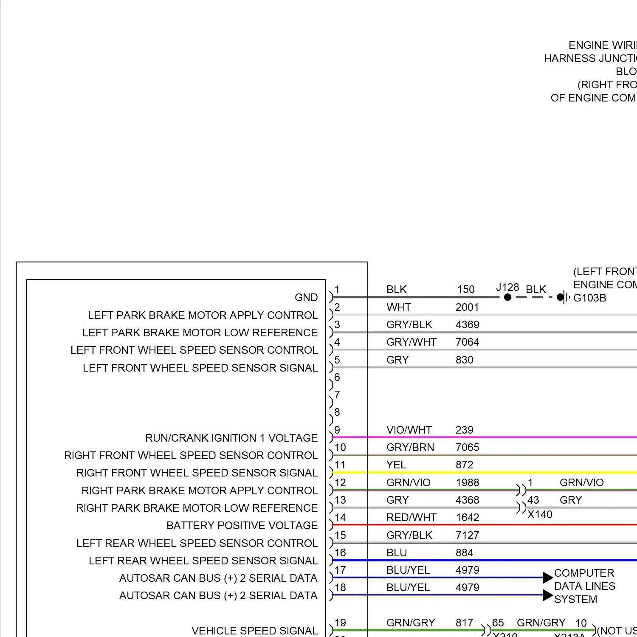Screen dimensions: 637x637
Task: Select circuit number 884
Action: (464, 552)
